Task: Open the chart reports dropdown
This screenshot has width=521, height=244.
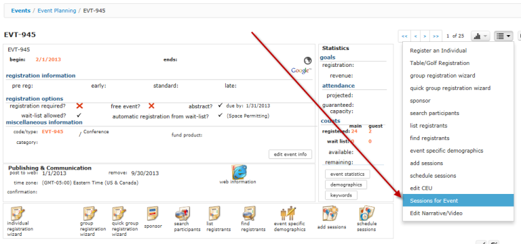Action: (x=480, y=36)
